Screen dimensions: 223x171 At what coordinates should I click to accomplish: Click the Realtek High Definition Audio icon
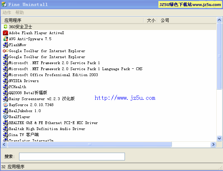[5, 129]
